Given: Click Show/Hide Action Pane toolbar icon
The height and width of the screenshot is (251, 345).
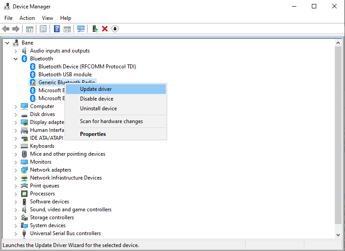Looking at the screenshot, I should click(x=67, y=29).
